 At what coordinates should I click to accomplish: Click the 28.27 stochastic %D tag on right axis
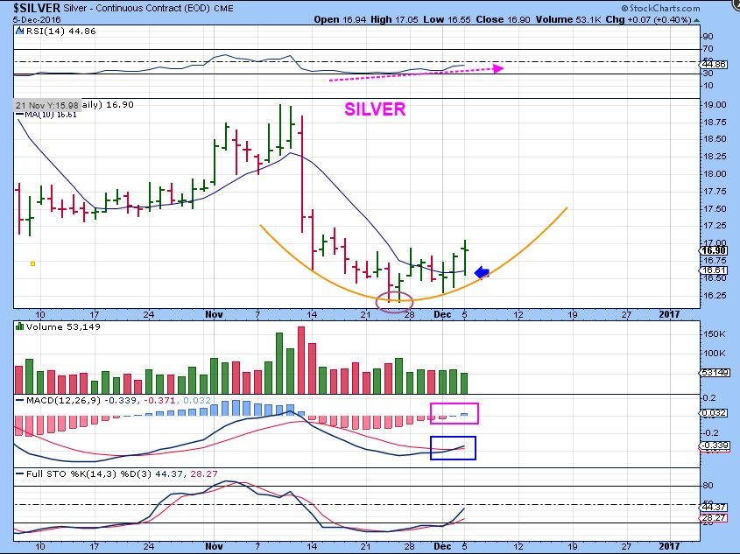point(714,518)
